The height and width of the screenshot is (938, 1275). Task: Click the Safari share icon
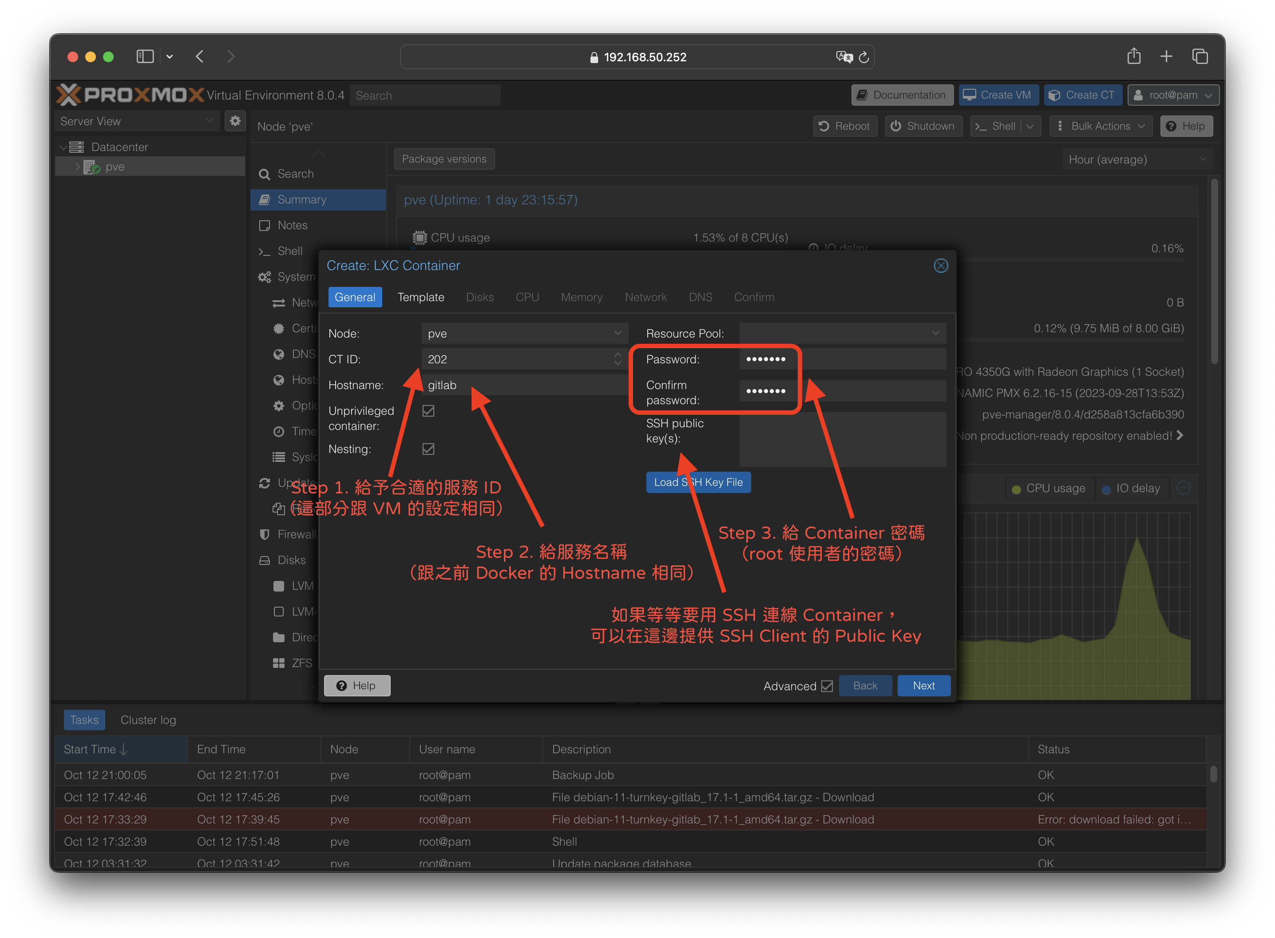pyautogui.click(x=1134, y=56)
